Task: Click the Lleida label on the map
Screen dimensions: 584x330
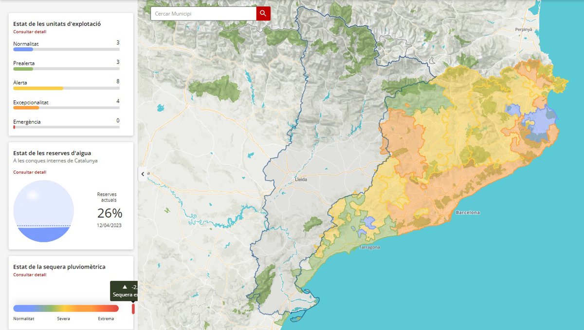Action: [301, 179]
